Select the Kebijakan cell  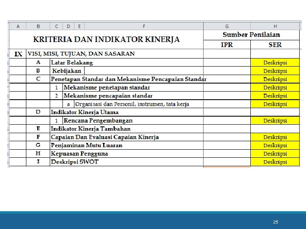tap(67, 71)
